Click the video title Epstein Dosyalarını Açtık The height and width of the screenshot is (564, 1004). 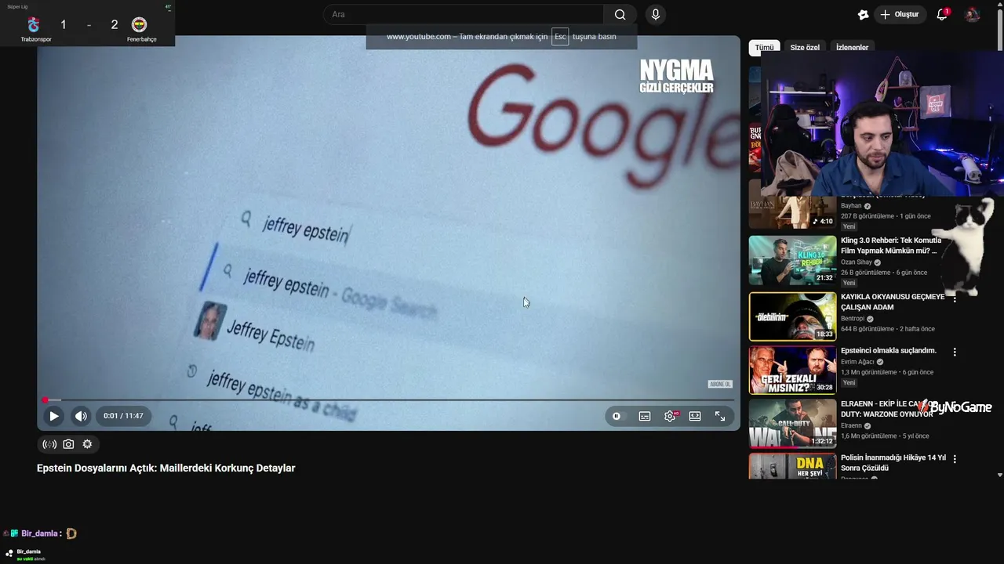166,468
